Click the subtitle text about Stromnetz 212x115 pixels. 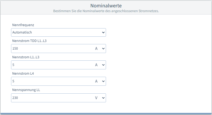[x=106, y=11]
